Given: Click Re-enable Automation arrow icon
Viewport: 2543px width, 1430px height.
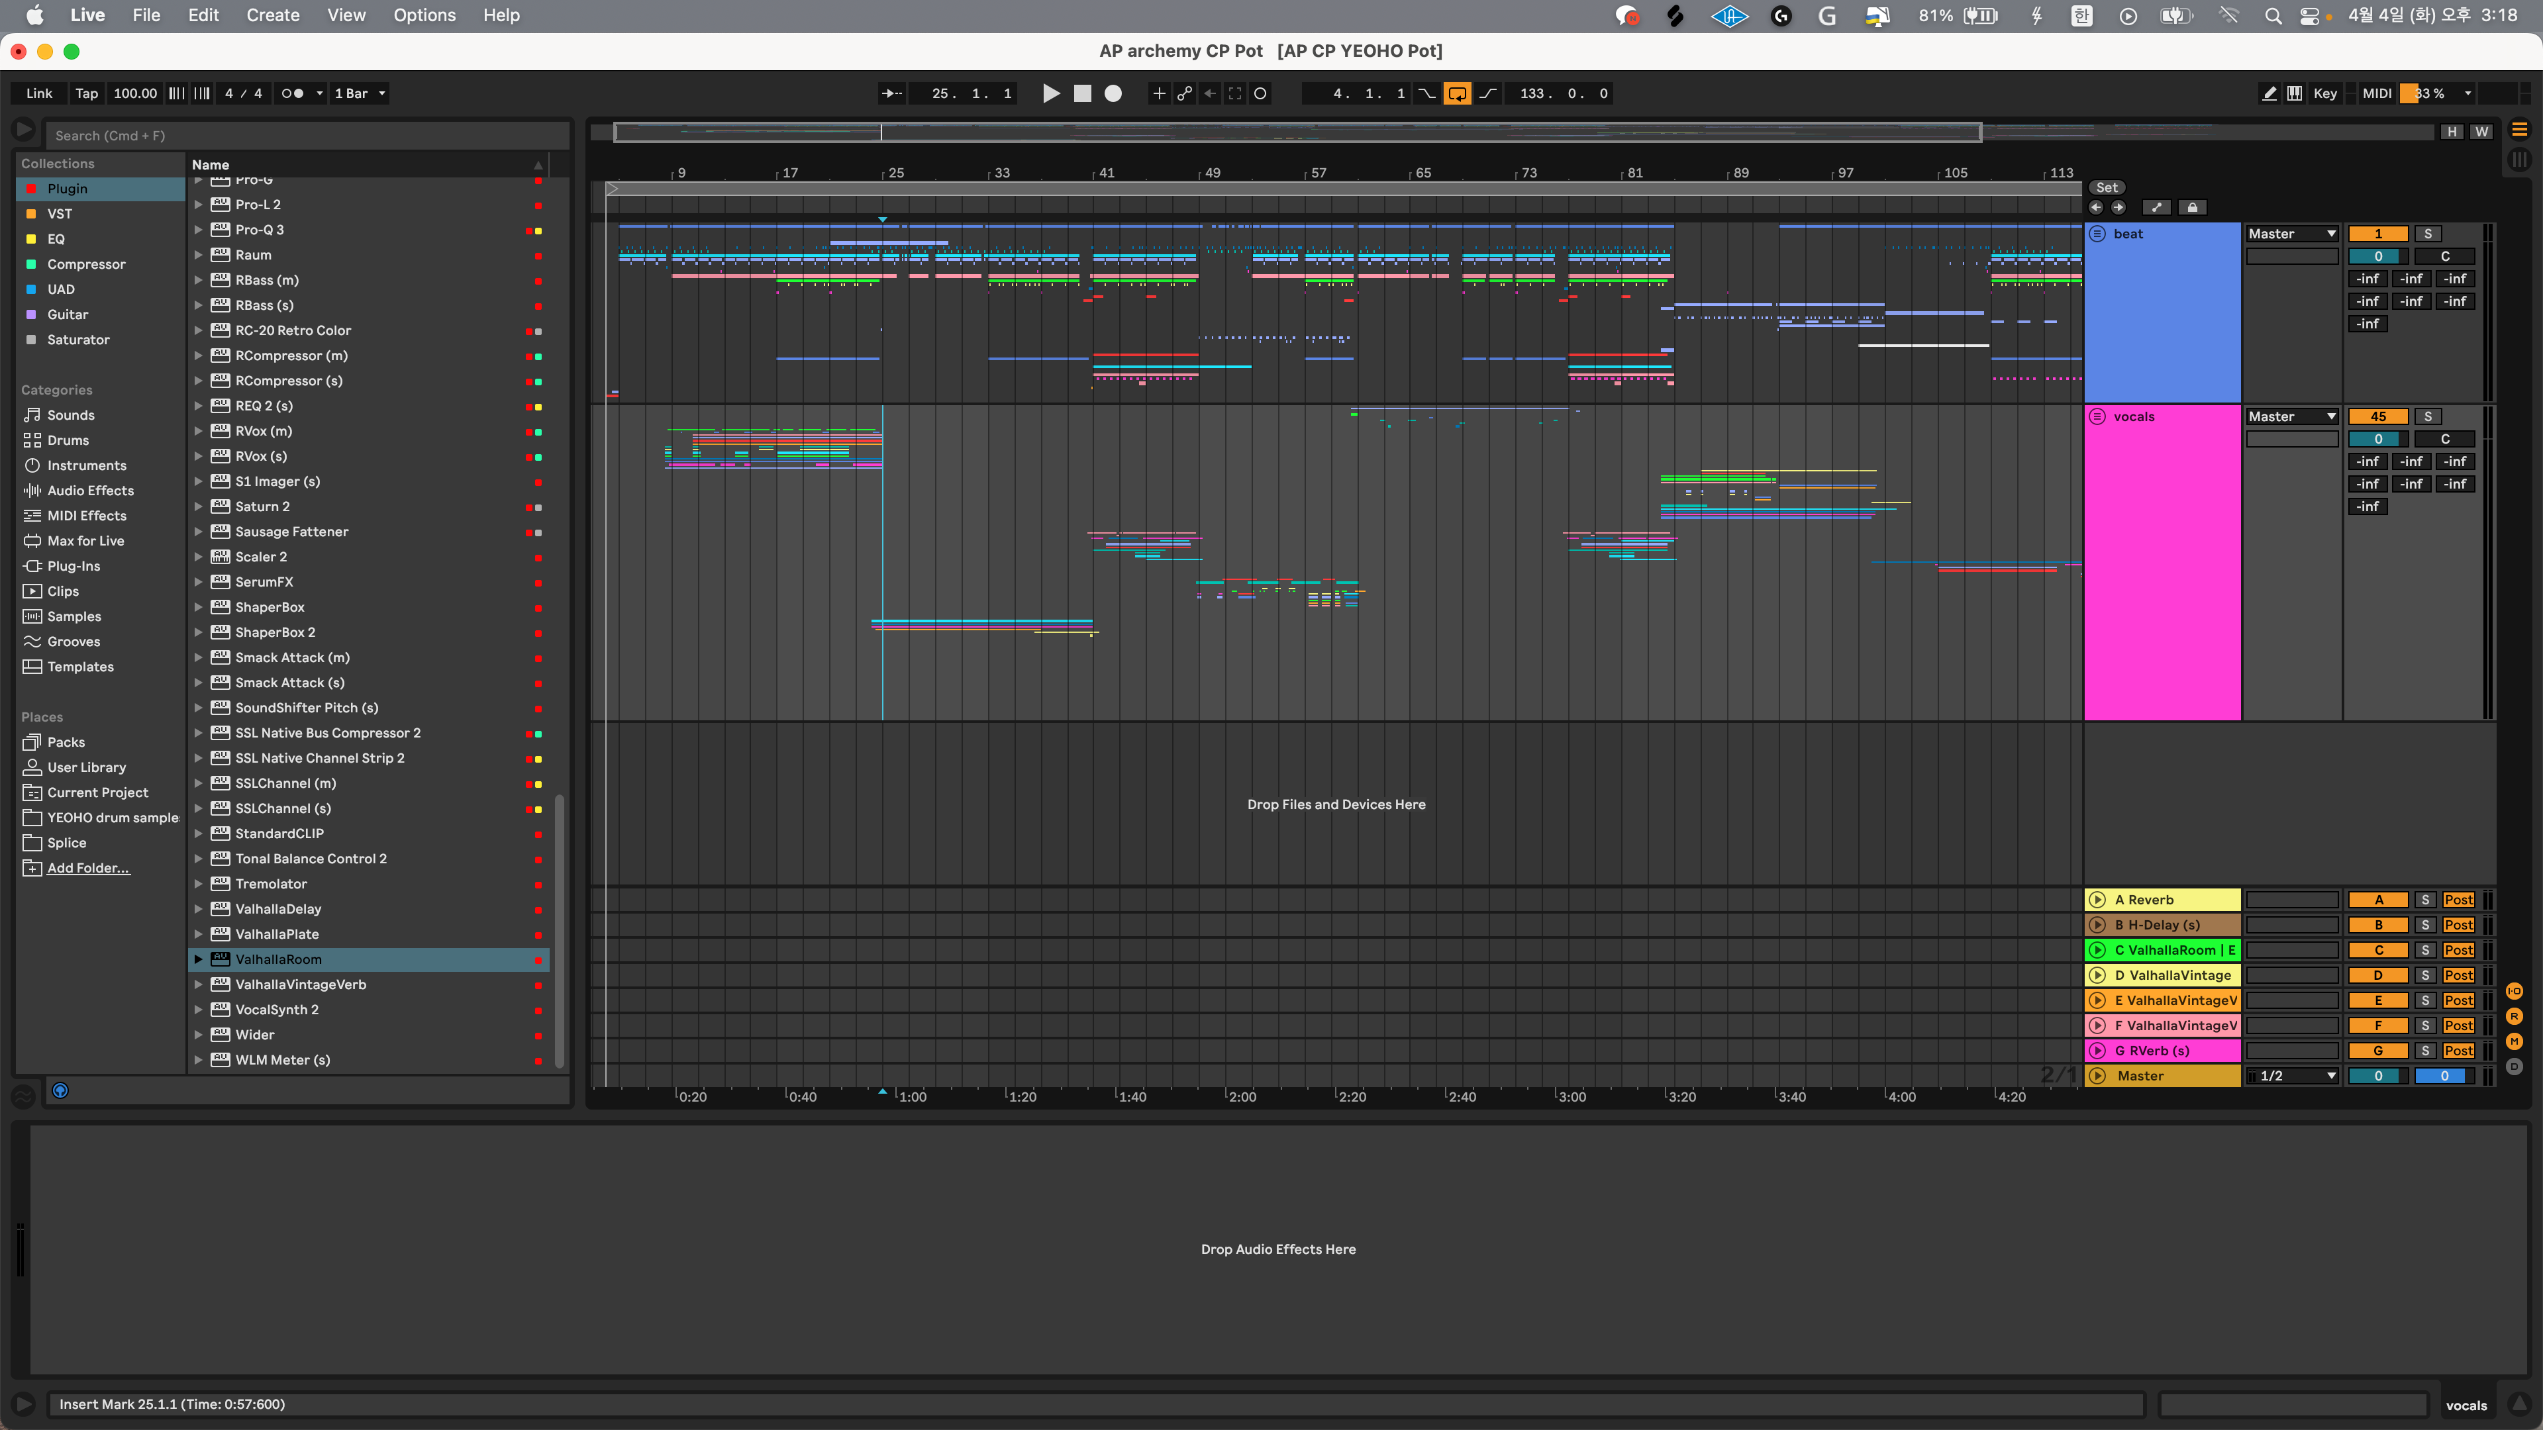Looking at the screenshot, I should (1209, 94).
